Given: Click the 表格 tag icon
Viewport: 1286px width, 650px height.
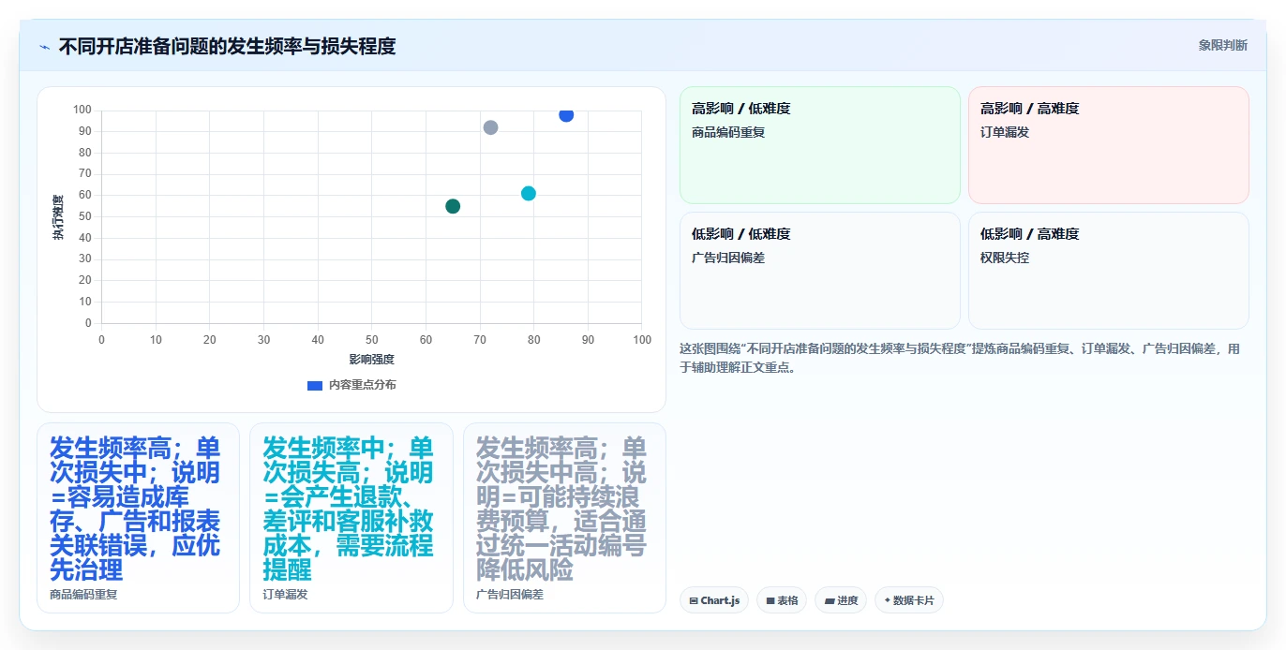Looking at the screenshot, I should pos(770,600).
